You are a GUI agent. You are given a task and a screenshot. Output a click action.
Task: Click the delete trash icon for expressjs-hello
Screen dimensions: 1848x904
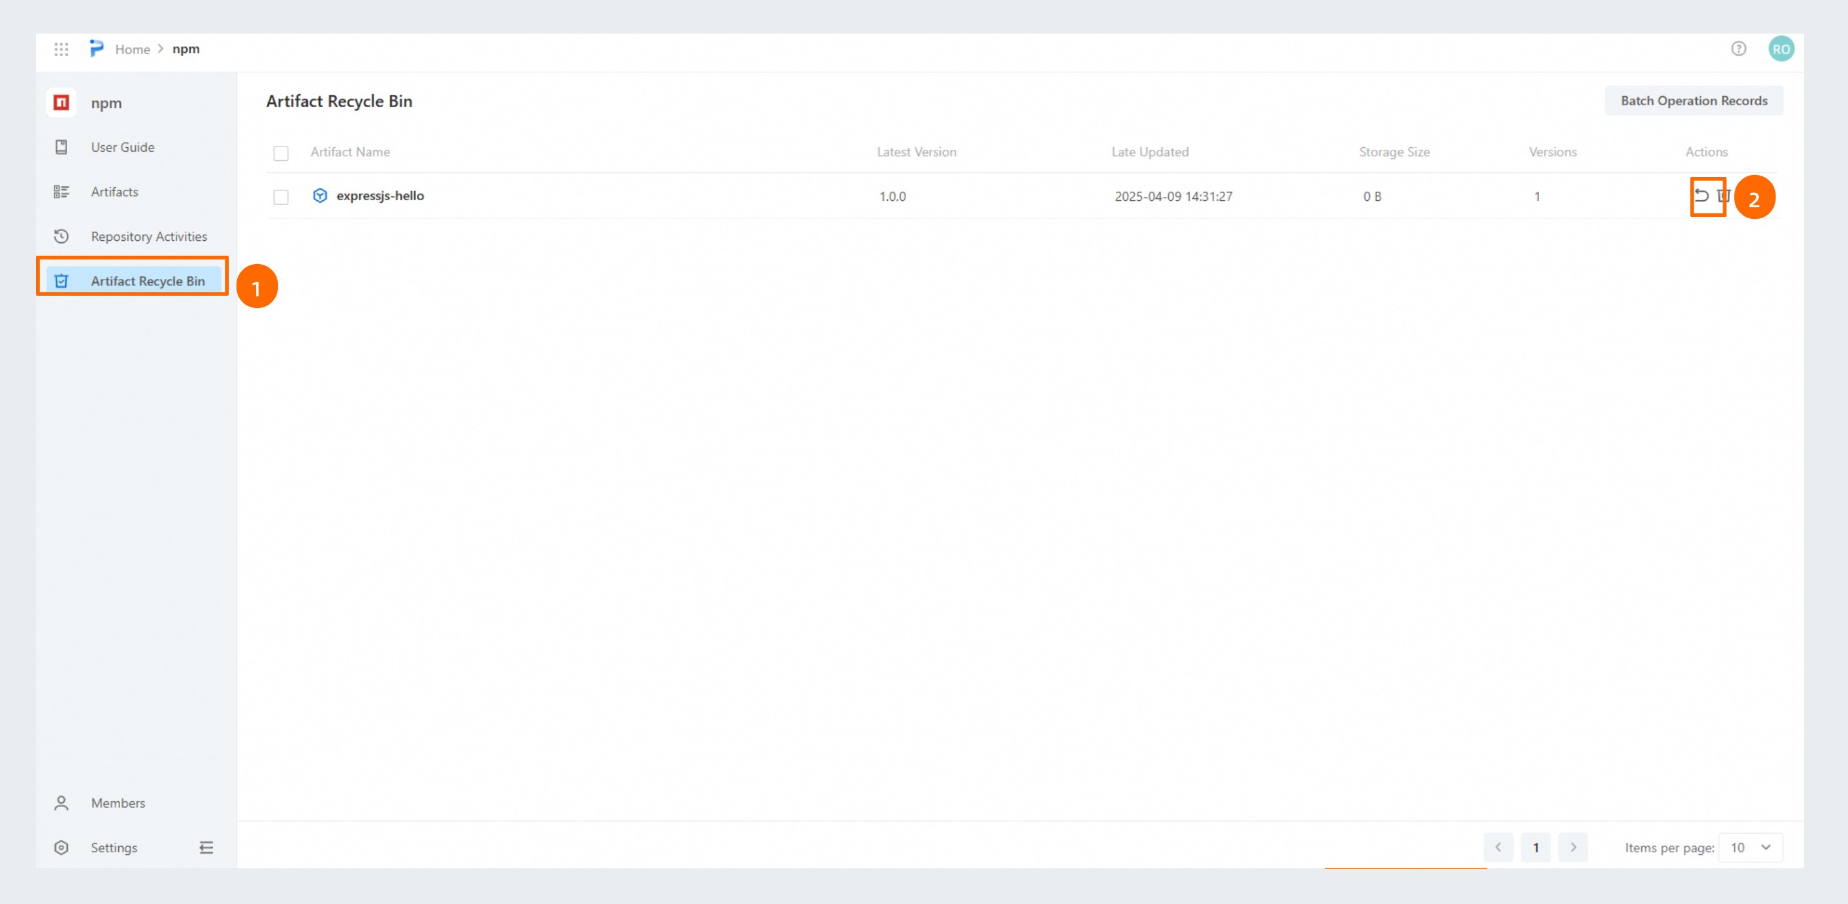1723,196
